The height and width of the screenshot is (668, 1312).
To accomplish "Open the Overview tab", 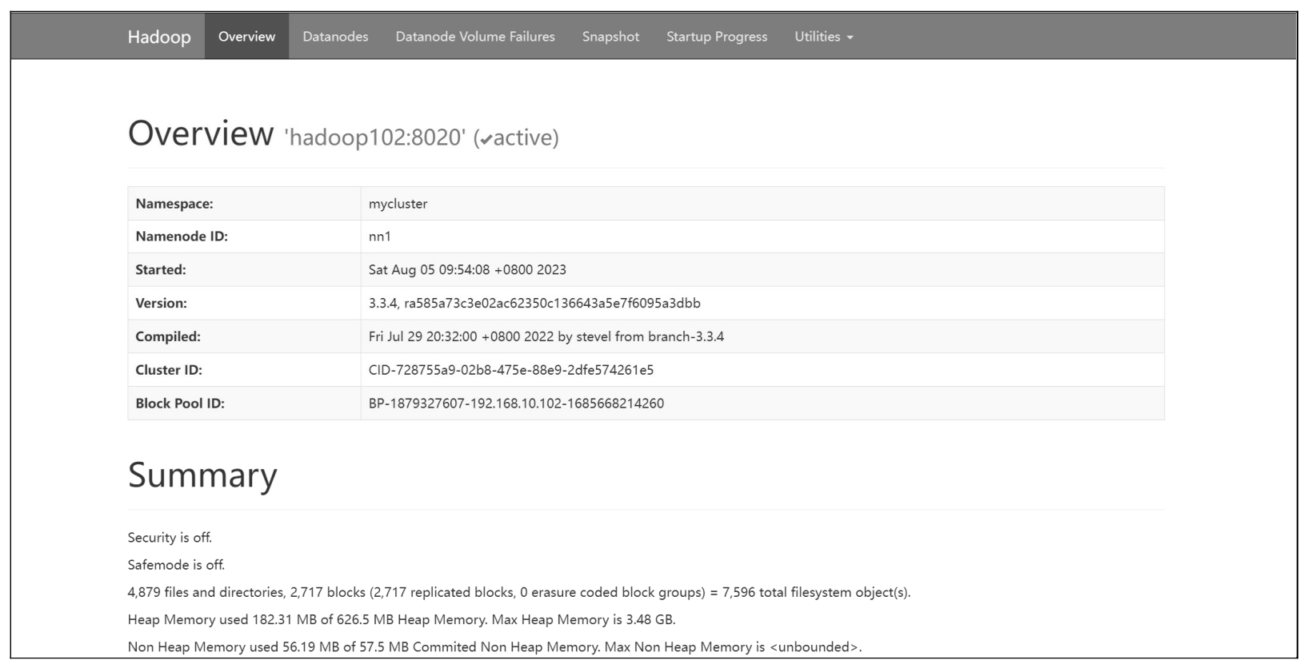I will coord(246,37).
